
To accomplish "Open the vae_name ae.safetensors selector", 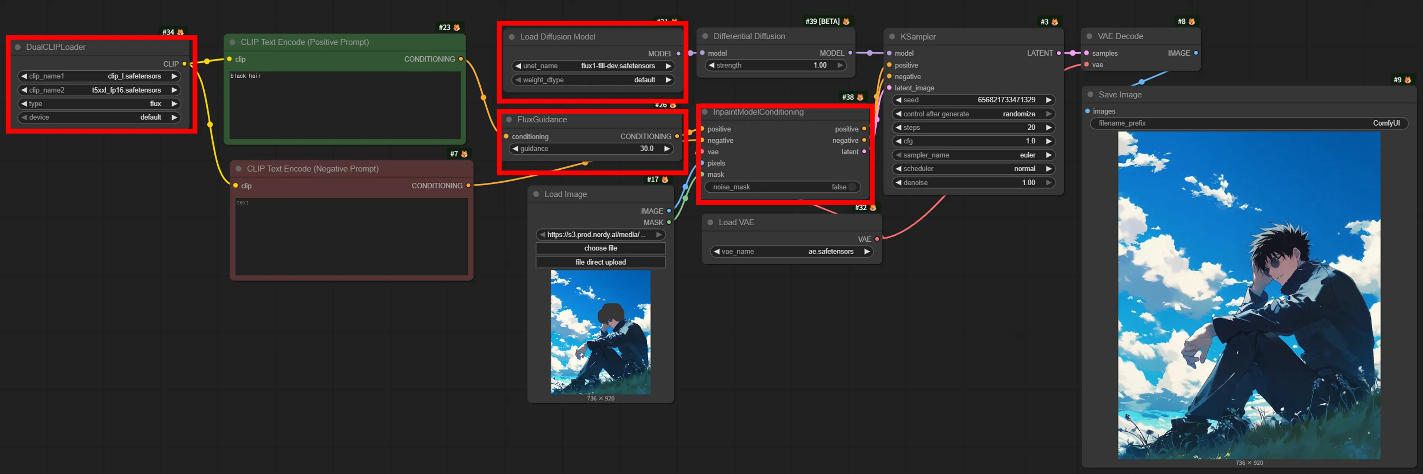I will click(791, 252).
